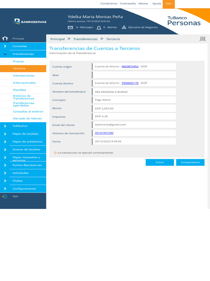Screen dimensions: 210x281
Task: Click the TuBanco Personas logo
Action: [x=184, y=21]
